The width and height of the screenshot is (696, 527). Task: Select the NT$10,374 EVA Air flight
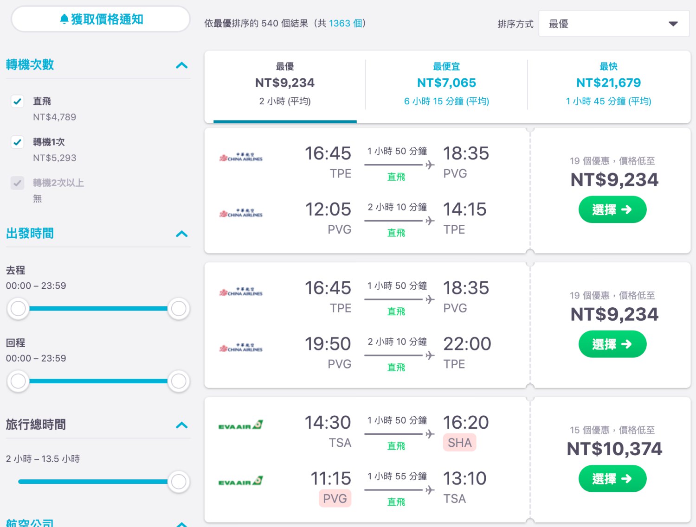pos(612,479)
